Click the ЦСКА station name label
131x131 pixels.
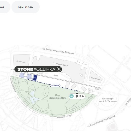[79, 96]
